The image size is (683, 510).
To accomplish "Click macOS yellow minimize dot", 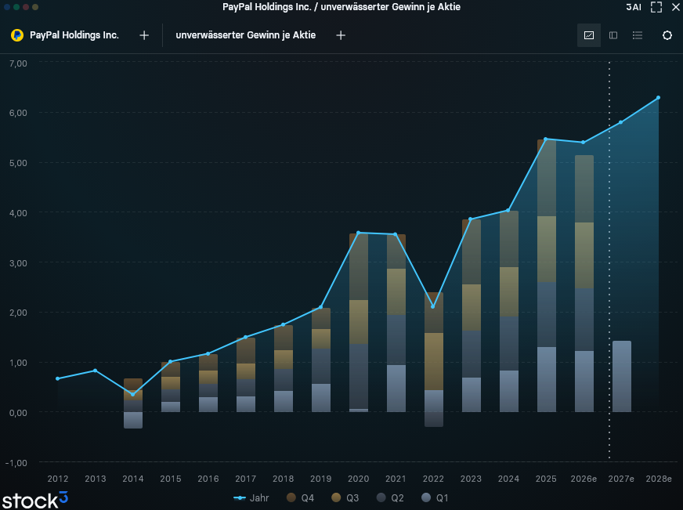I will click(x=35, y=7).
